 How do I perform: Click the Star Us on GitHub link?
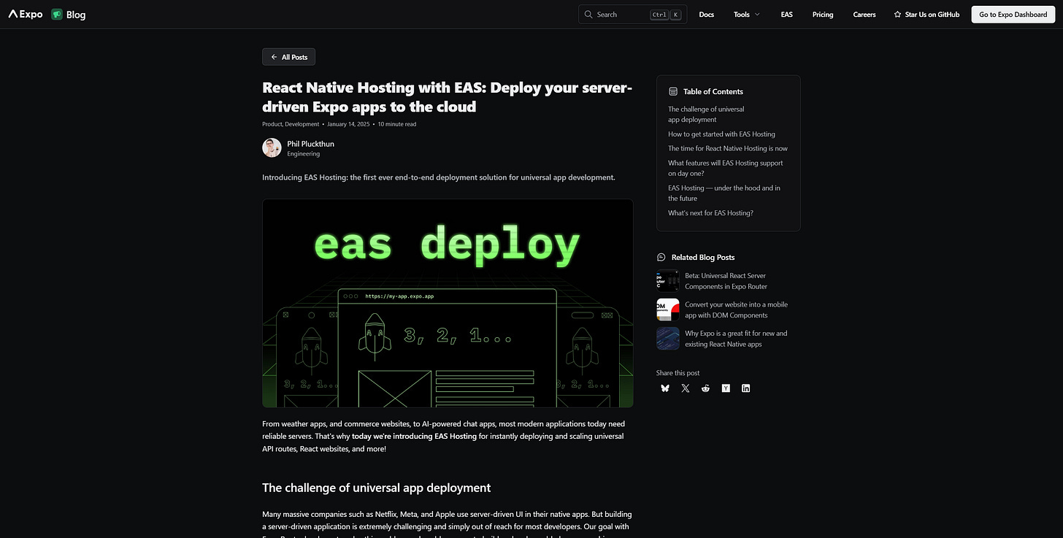click(x=926, y=15)
